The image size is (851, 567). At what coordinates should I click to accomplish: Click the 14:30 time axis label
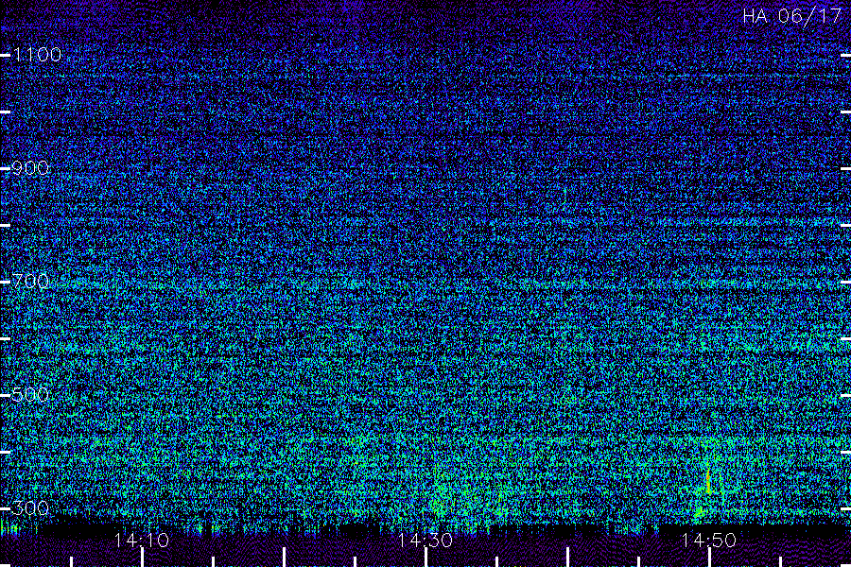[x=425, y=541]
